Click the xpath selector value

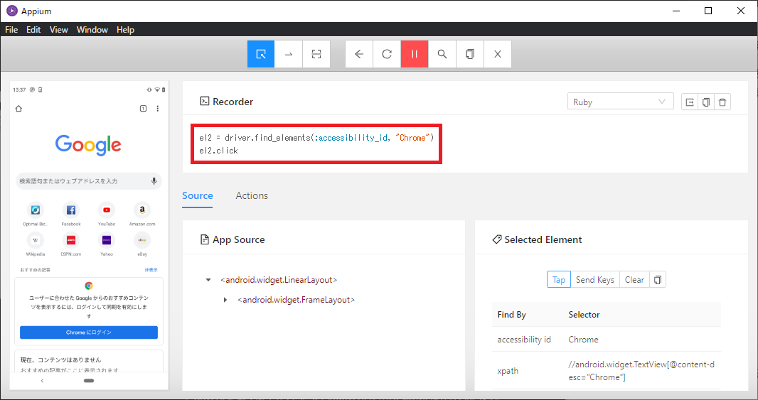click(x=641, y=371)
